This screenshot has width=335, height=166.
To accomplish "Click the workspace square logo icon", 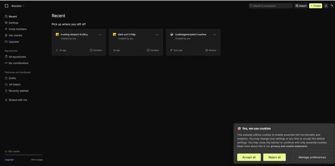I will [7, 6].
